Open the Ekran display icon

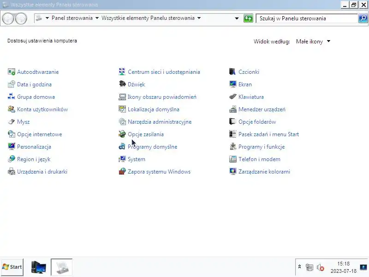pyautogui.click(x=233, y=84)
